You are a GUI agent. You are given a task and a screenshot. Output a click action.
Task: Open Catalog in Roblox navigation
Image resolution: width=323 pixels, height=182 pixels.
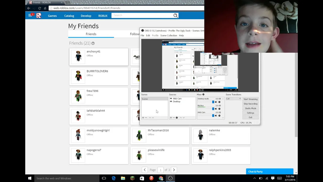click(69, 16)
